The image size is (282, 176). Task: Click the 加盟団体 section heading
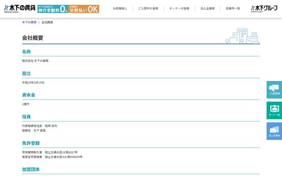tap(31, 169)
